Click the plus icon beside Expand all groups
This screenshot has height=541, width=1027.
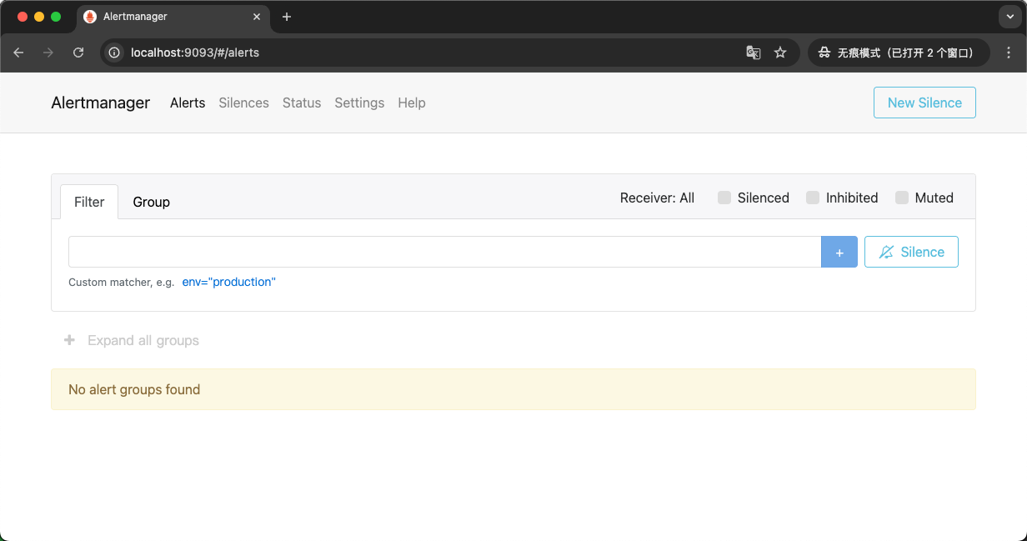pos(69,340)
